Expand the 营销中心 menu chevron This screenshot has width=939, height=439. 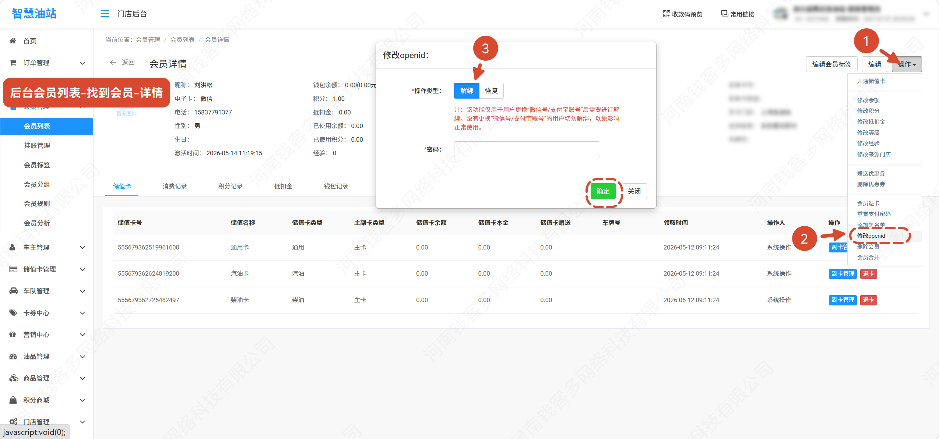(82, 335)
